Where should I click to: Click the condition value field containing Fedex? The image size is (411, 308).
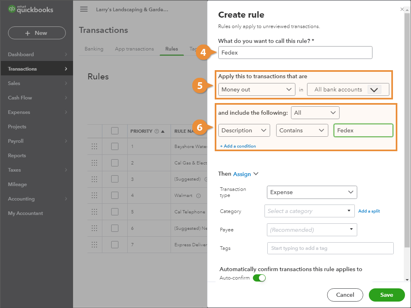(x=363, y=130)
